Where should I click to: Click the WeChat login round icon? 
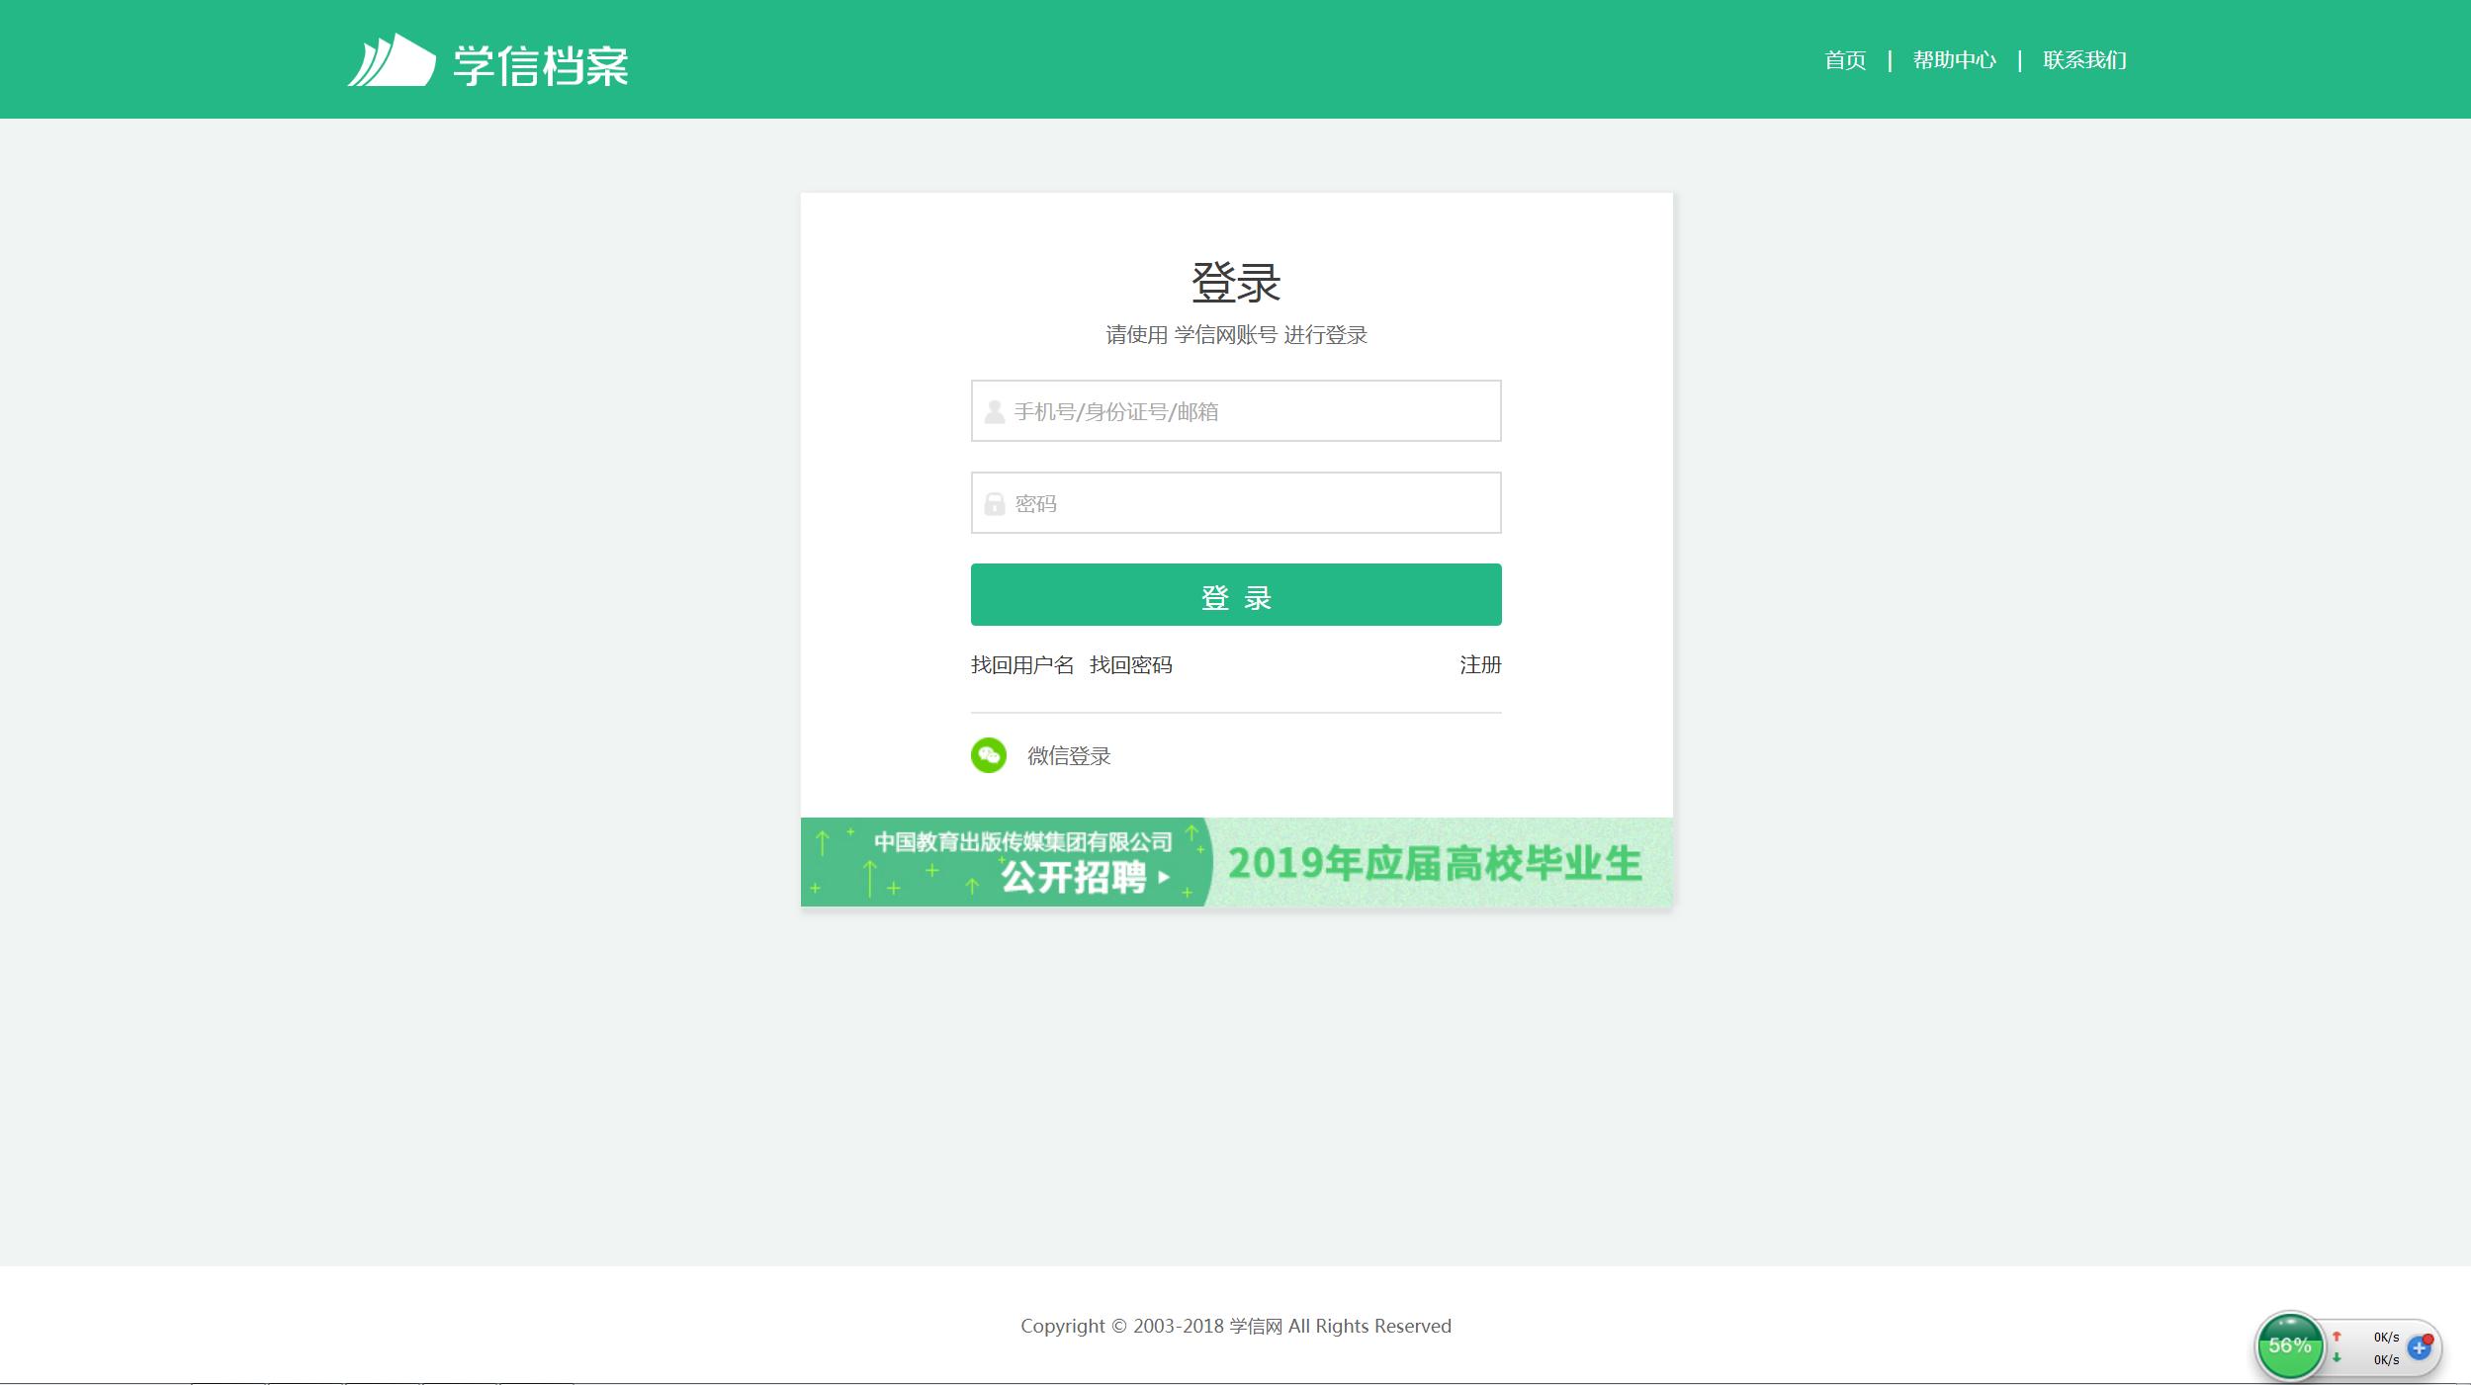pyautogui.click(x=991, y=755)
